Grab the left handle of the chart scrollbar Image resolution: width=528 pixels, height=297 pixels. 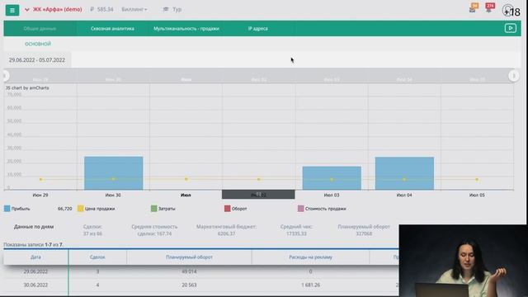(x=6, y=76)
